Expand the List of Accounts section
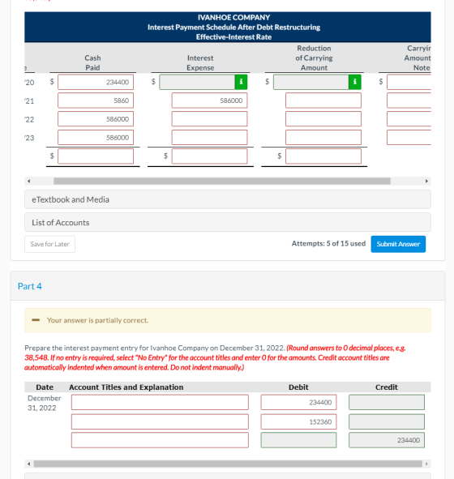 tap(228, 222)
